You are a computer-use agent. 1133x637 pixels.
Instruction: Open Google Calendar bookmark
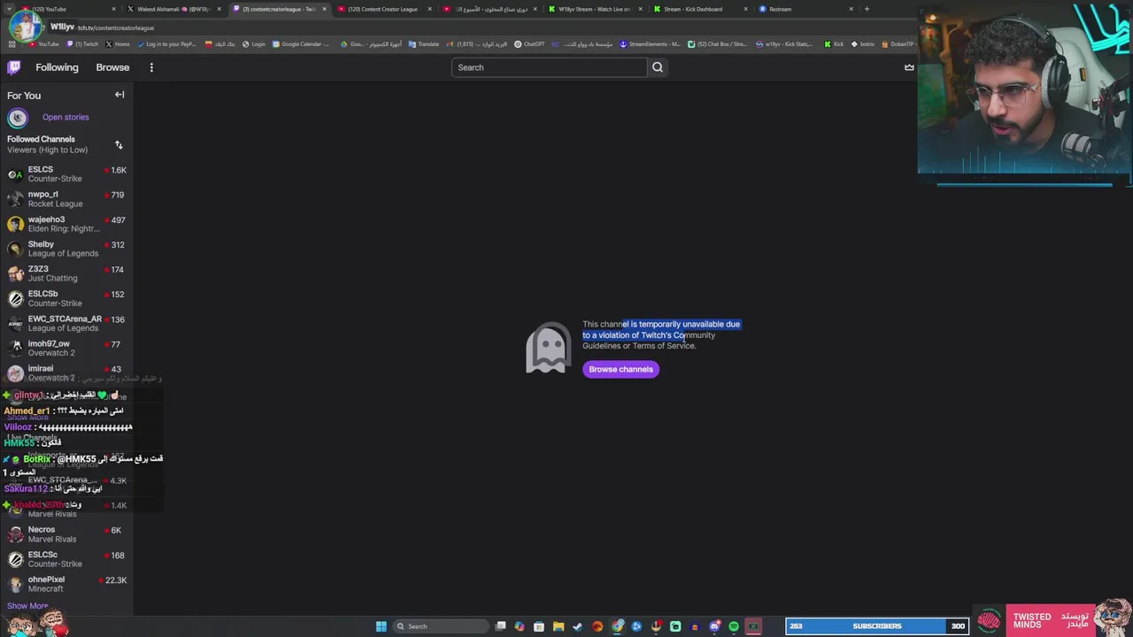(301, 43)
